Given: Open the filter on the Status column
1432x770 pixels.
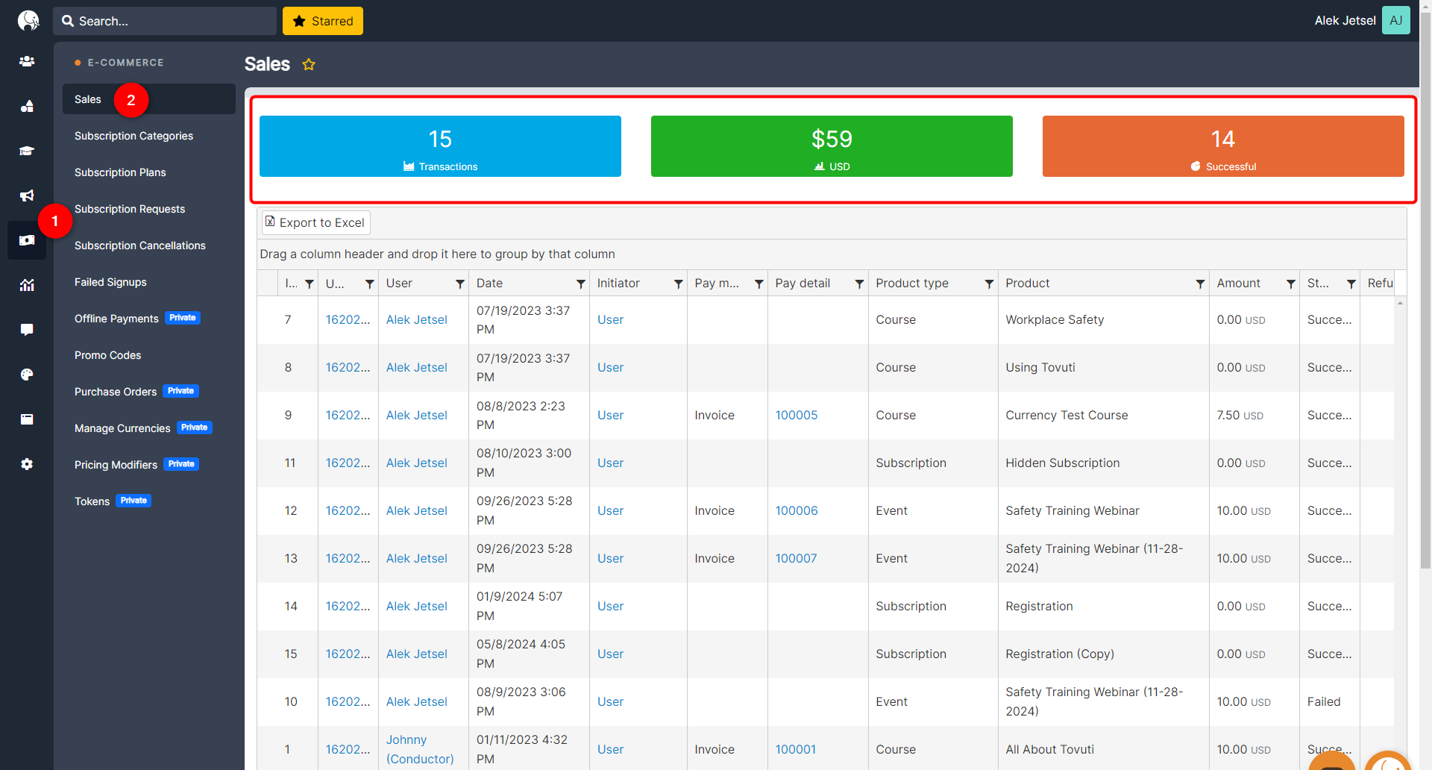Looking at the screenshot, I should [x=1351, y=284].
